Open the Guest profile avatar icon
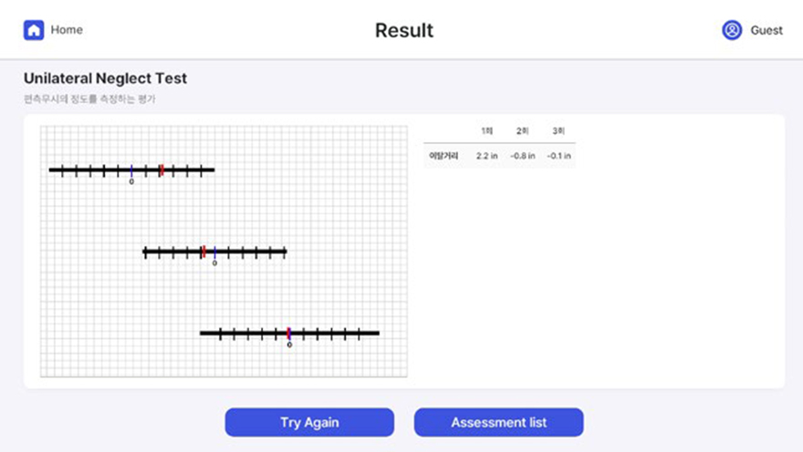 click(x=732, y=30)
